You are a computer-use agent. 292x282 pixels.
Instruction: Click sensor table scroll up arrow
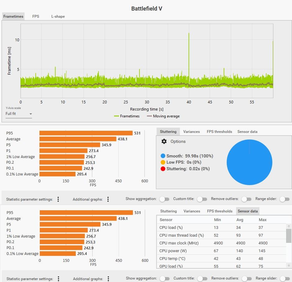click(x=289, y=226)
